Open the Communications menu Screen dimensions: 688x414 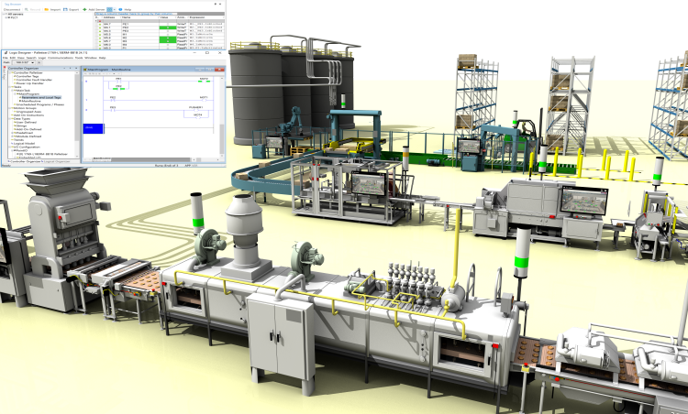tap(61, 58)
